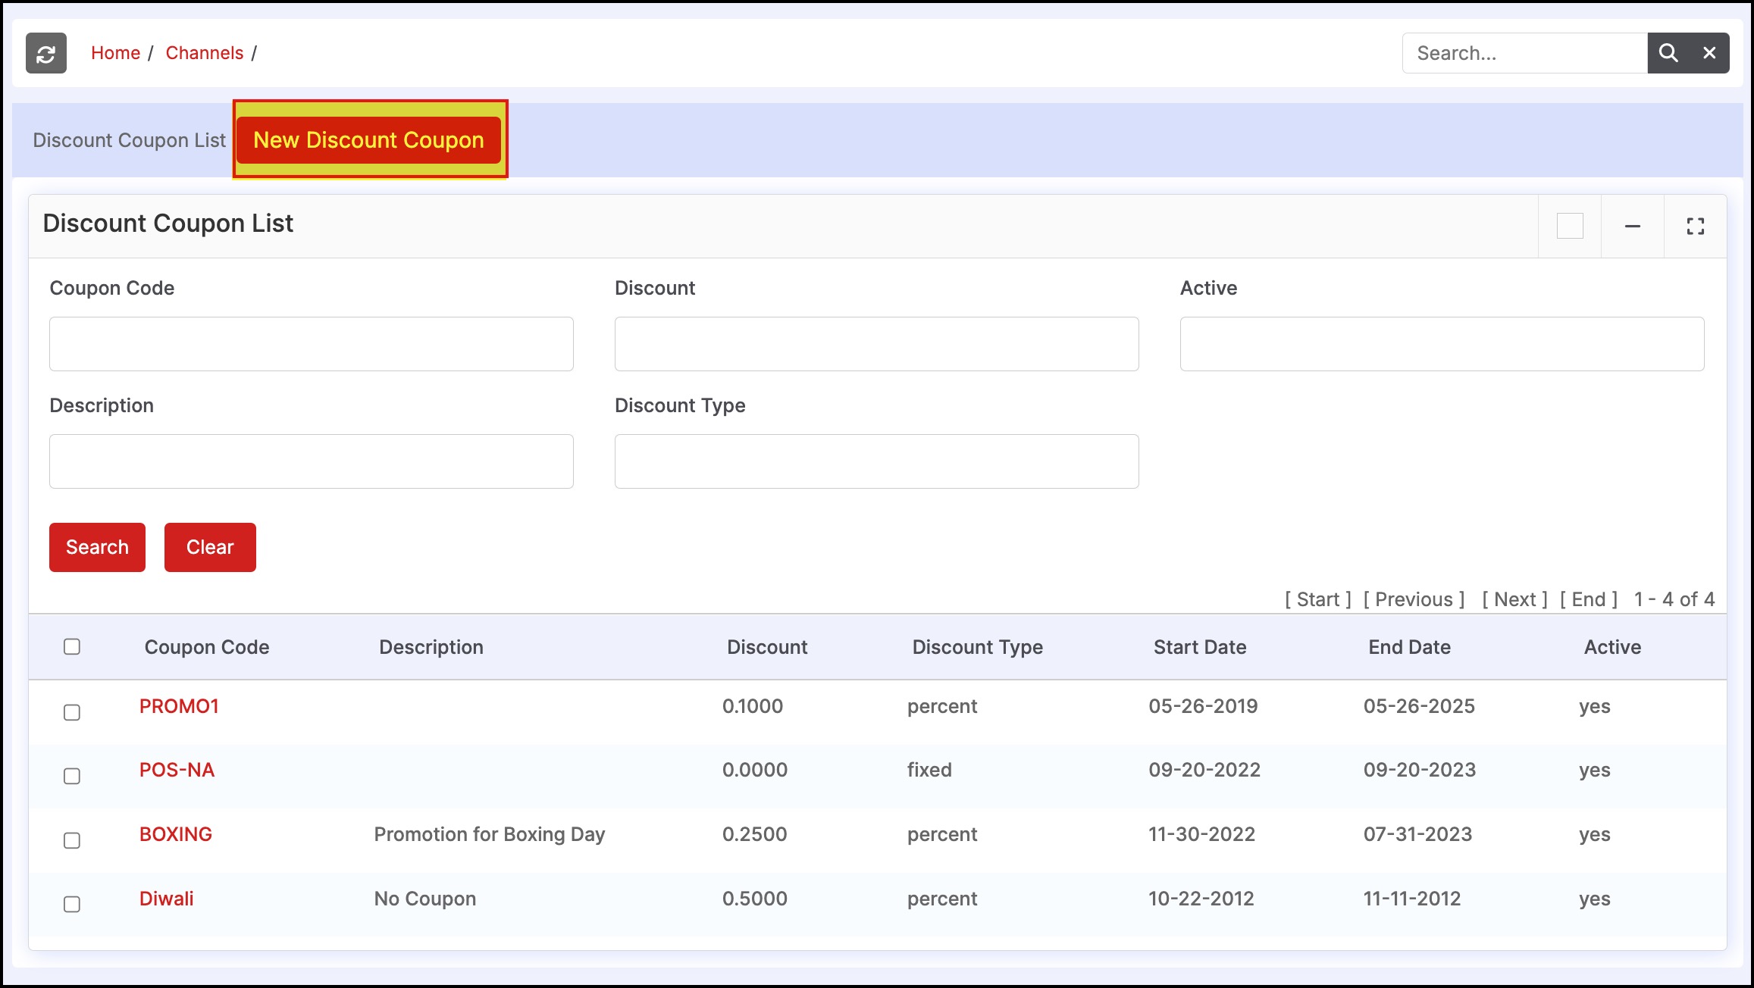1754x988 pixels.
Task: Sort by Description column header
Action: 431,647
